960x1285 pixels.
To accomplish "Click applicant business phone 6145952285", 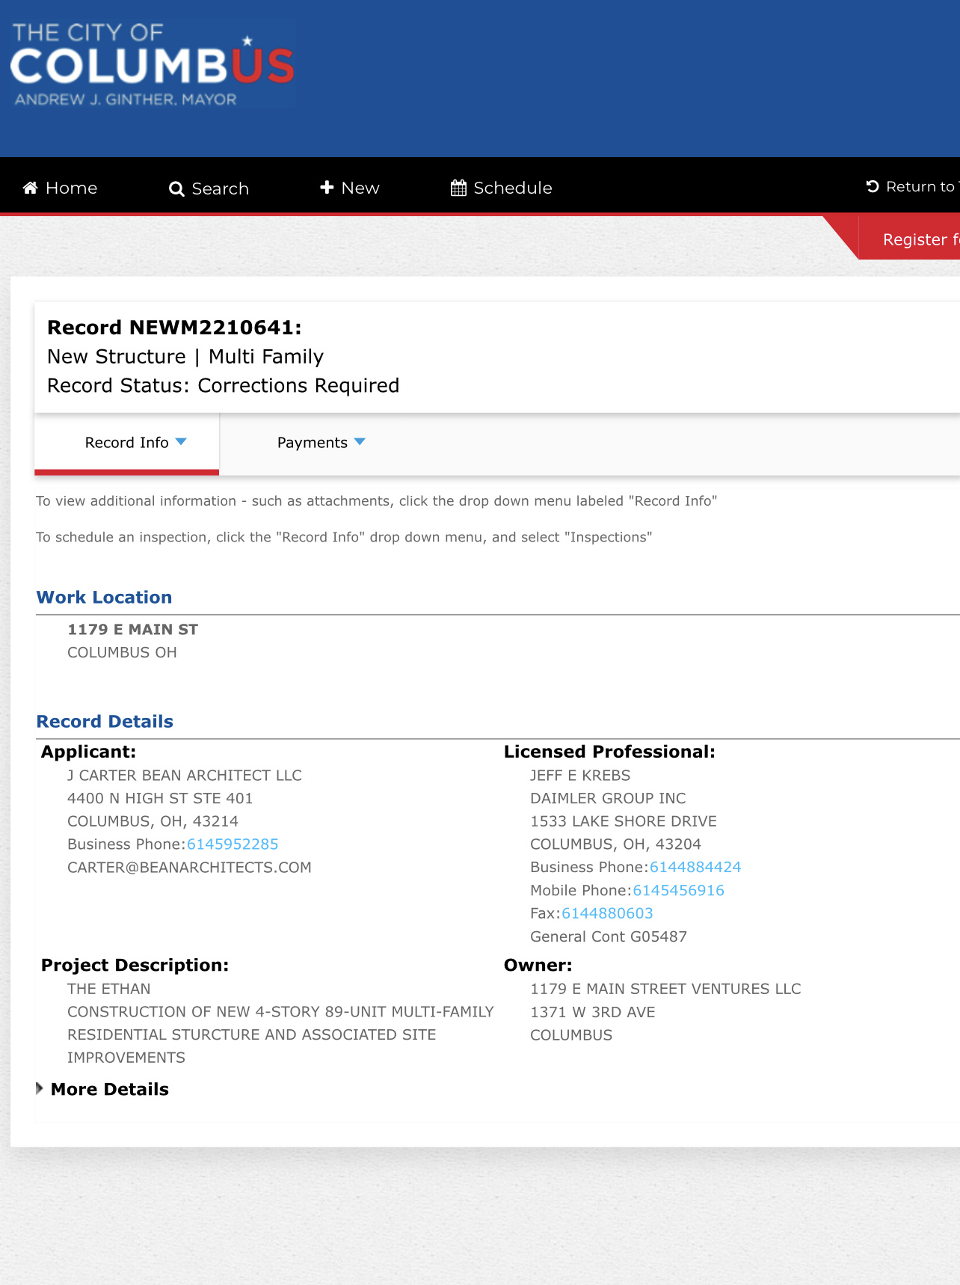I will tap(233, 844).
